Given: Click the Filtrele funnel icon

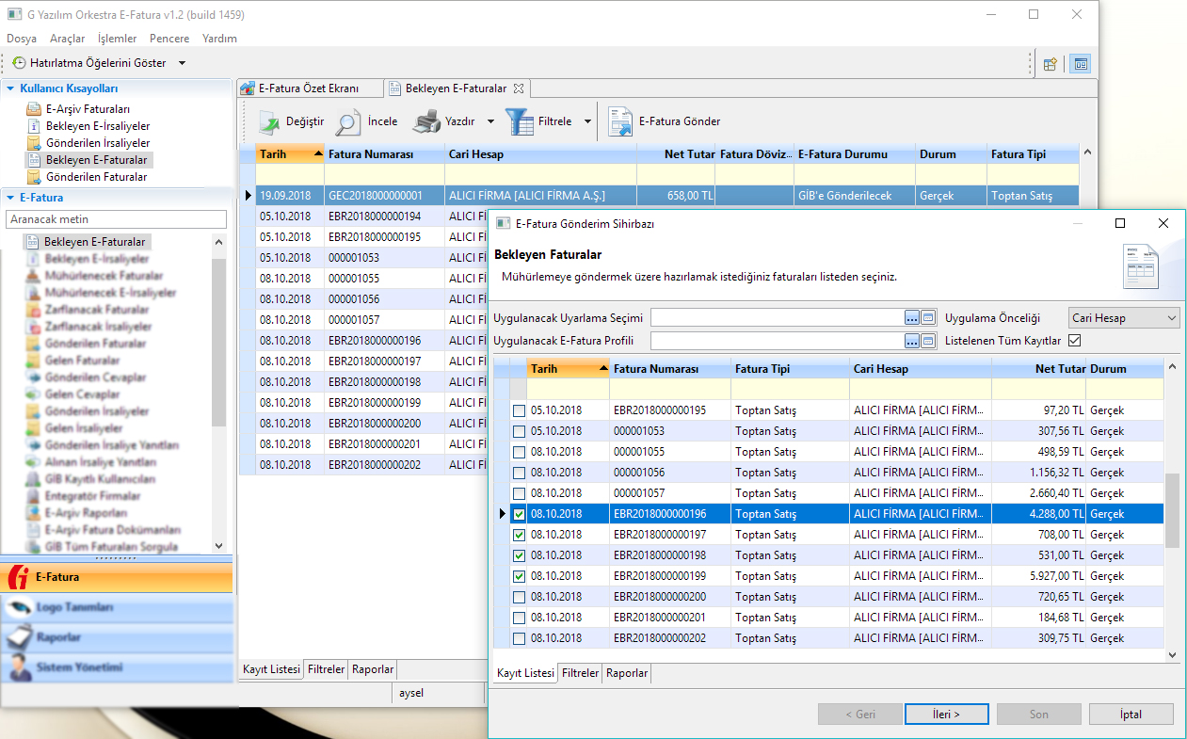Looking at the screenshot, I should [x=520, y=122].
